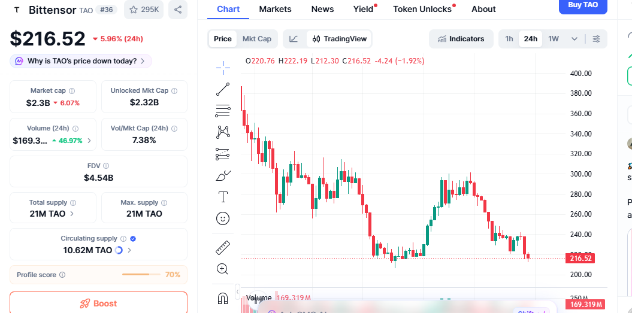Select the 1W timeframe option
The width and height of the screenshot is (632, 313).
pyautogui.click(x=554, y=39)
